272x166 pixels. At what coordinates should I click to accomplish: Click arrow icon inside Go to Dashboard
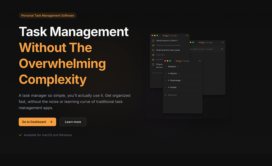(51, 122)
